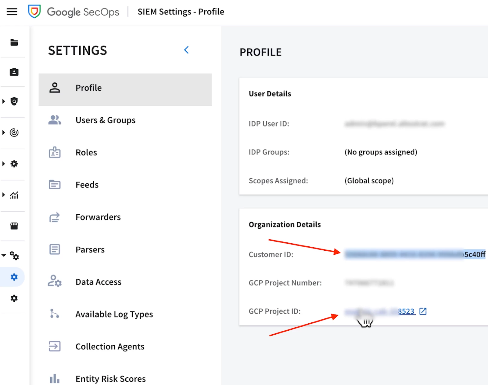Image resolution: width=488 pixels, height=385 pixels.
Task: Click the 'Google SecOps' wordmark text
Action: click(x=83, y=12)
